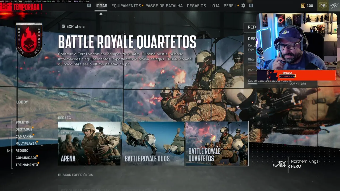Image resolution: width=340 pixels, height=191 pixels.
Task: Open the DESA challenges panel header
Action: click(x=250, y=39)
